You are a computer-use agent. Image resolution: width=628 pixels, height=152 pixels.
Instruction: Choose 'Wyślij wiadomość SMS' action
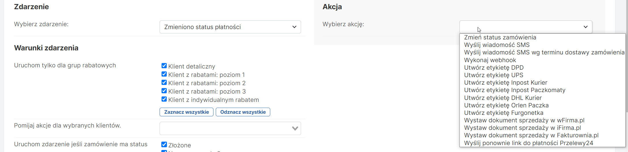tap(497, 45)
